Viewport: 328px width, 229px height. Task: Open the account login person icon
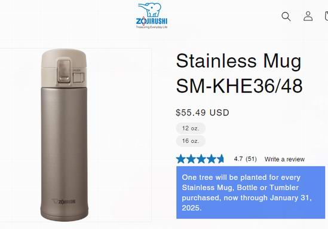coord(308,16)
